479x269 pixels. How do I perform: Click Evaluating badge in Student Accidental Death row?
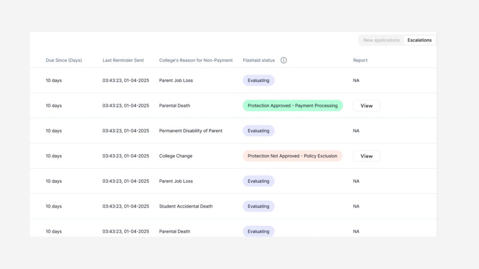point(258,206)
